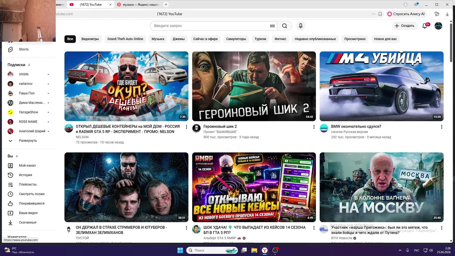Bookmark the page via address bar icon

[x=380, y=14]
